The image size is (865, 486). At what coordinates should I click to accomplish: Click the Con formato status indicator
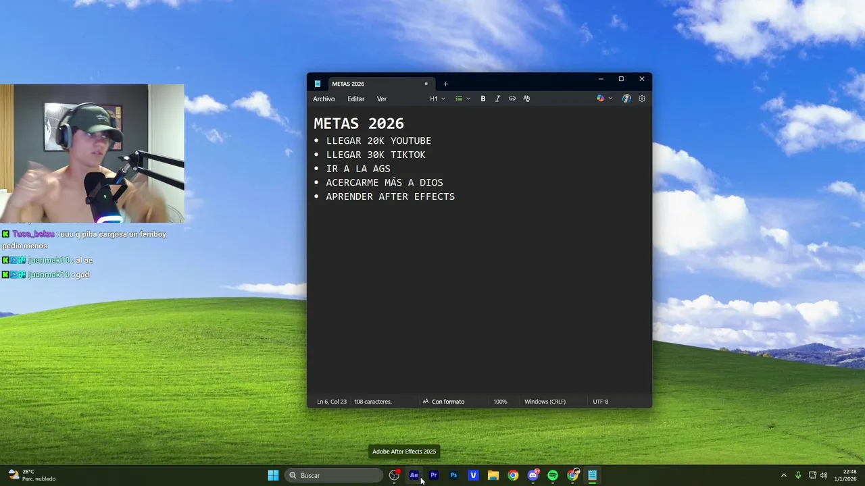443,402
